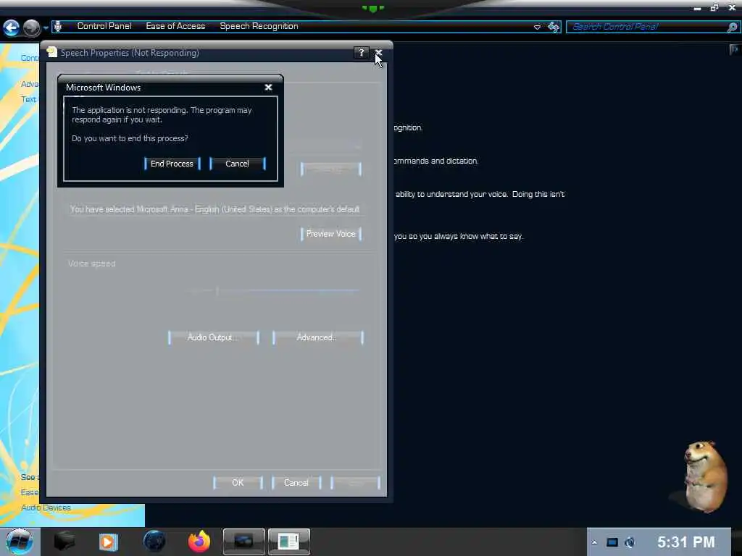Open the recent pages dropdown beside the forward arrow
Image resolution: width=742 pixels, height=556 pixels.
(46, 28)
